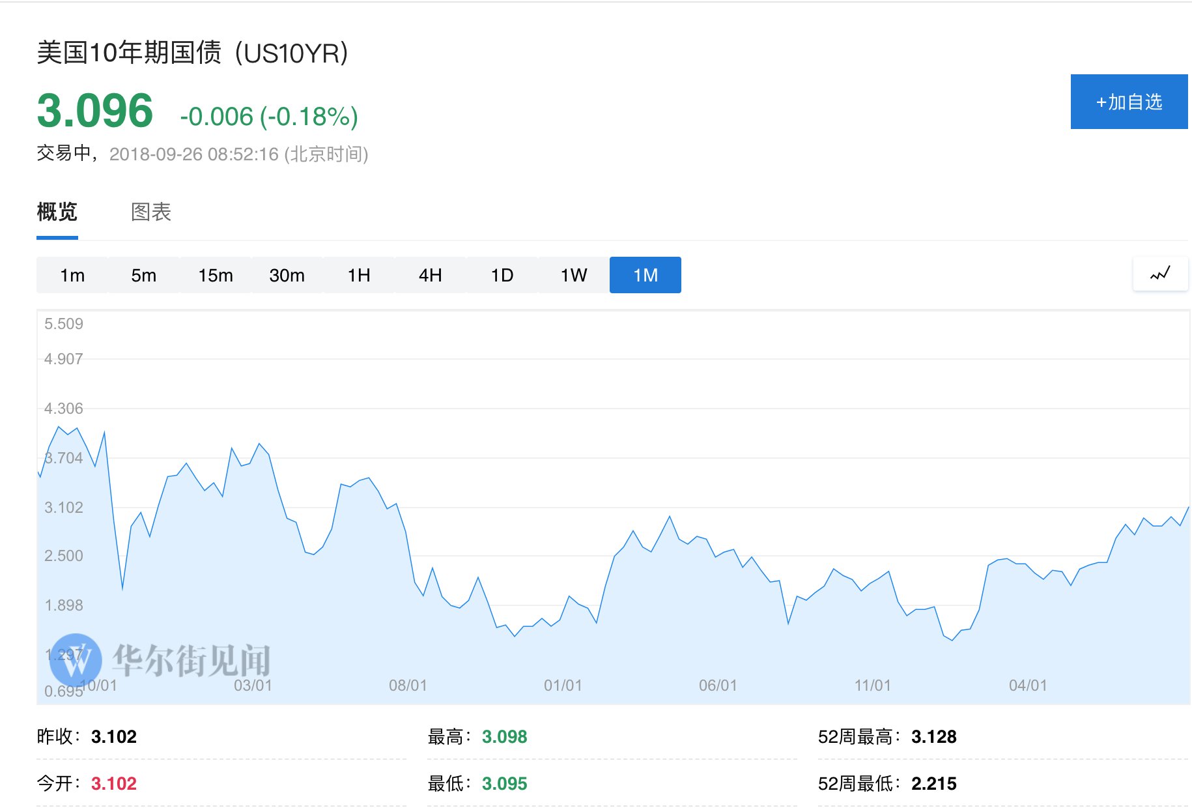This screenshot has width=1192, height=808.
Task: Click the change value -0.006 (-0.18%)
Action: coord(269,117)
